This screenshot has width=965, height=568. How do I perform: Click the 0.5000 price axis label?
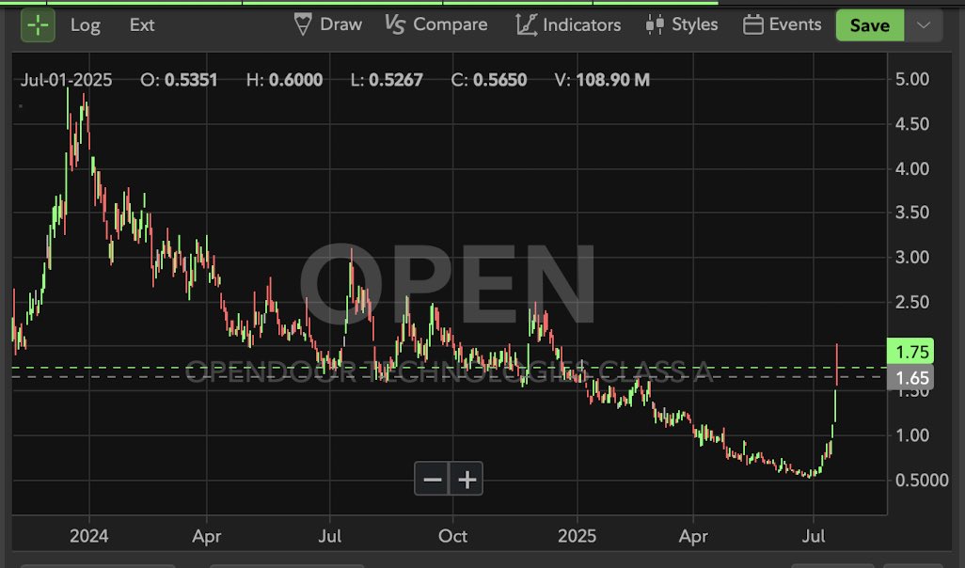(922, 480)
